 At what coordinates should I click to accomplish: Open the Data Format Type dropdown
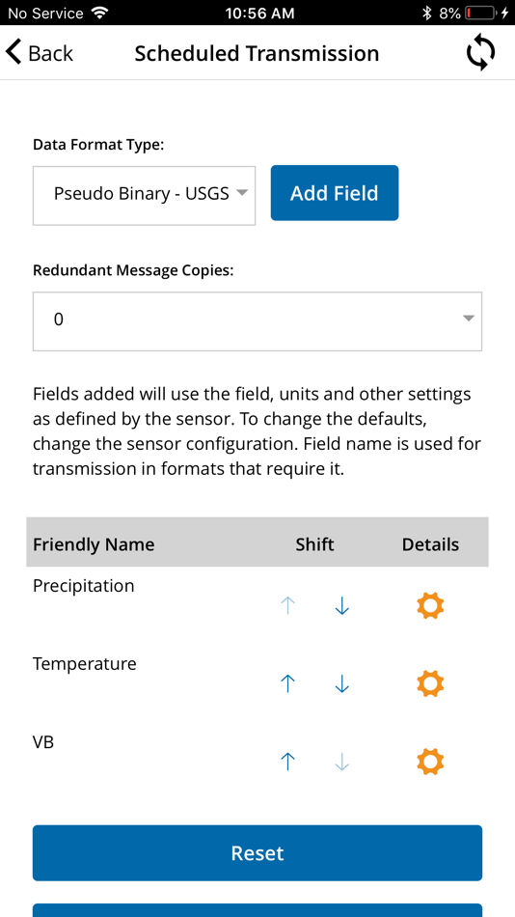[x=144, y=195]
